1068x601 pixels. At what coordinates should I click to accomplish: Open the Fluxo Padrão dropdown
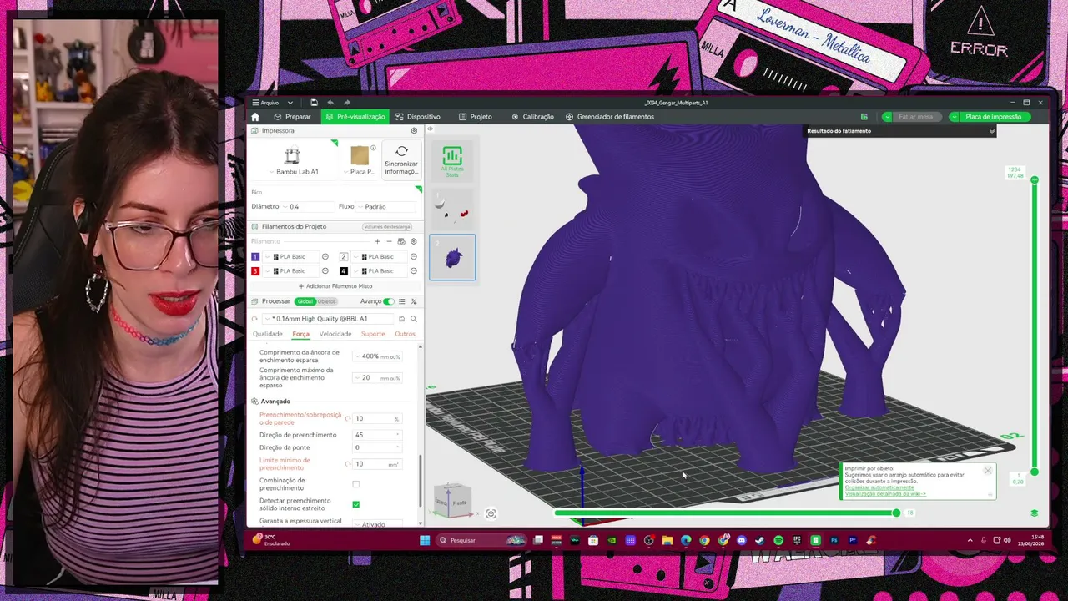(x=387, y=206)
